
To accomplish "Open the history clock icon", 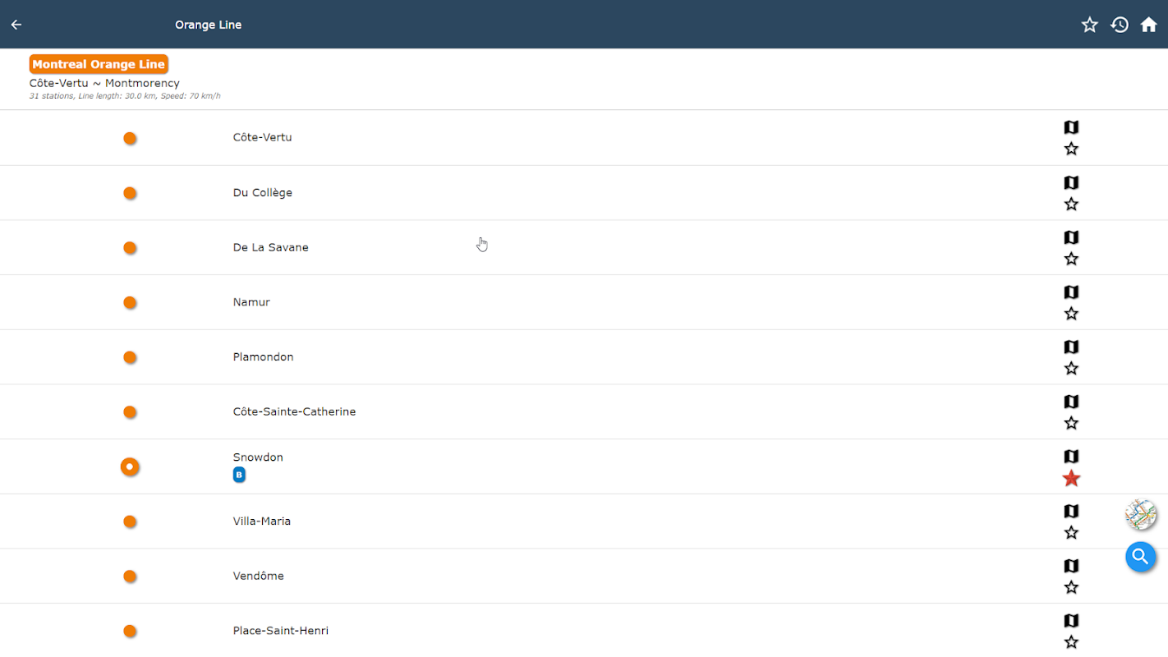I will 1120,25.
